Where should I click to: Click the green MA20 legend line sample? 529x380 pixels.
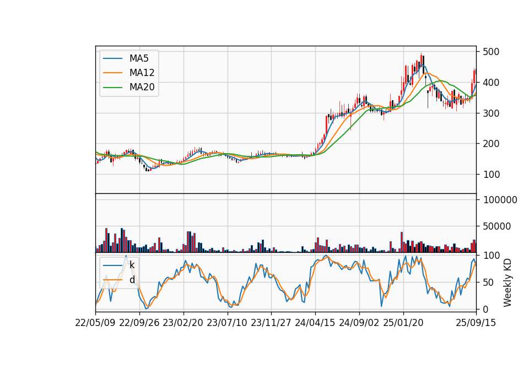click(112, 88)
